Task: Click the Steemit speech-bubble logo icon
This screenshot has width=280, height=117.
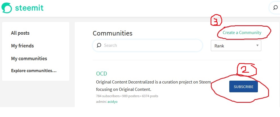Action: [7, 8]
